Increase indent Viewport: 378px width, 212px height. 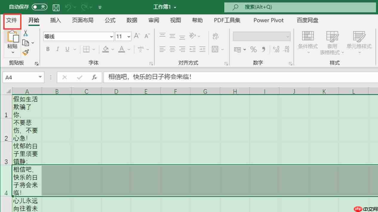coord(202,49)
